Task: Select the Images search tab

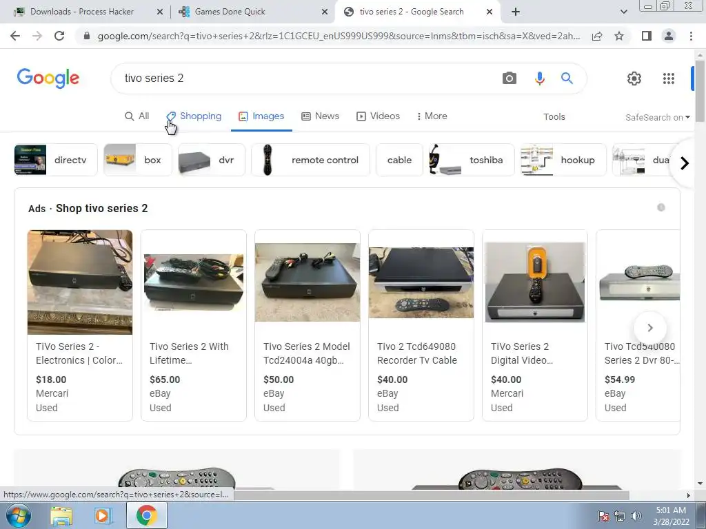Action: click(261, 116)
